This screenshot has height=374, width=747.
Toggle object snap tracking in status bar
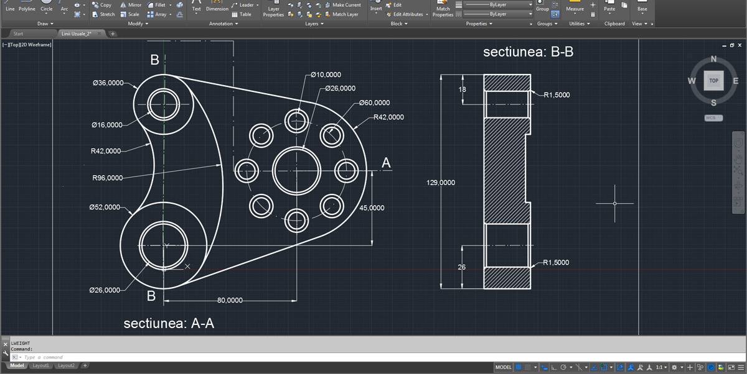point(594,367)
